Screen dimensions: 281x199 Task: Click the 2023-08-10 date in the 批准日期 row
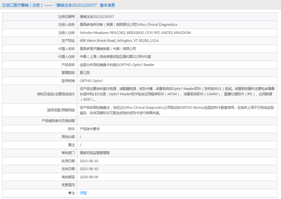89,161
